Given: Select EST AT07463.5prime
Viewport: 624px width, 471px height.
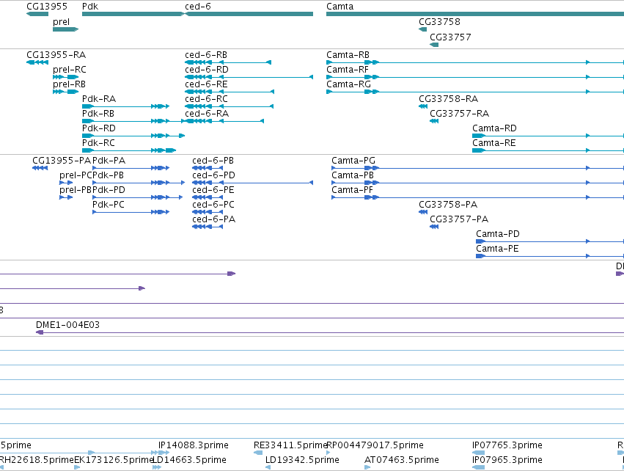Looking at the screenshot, I should click(402, 460).
